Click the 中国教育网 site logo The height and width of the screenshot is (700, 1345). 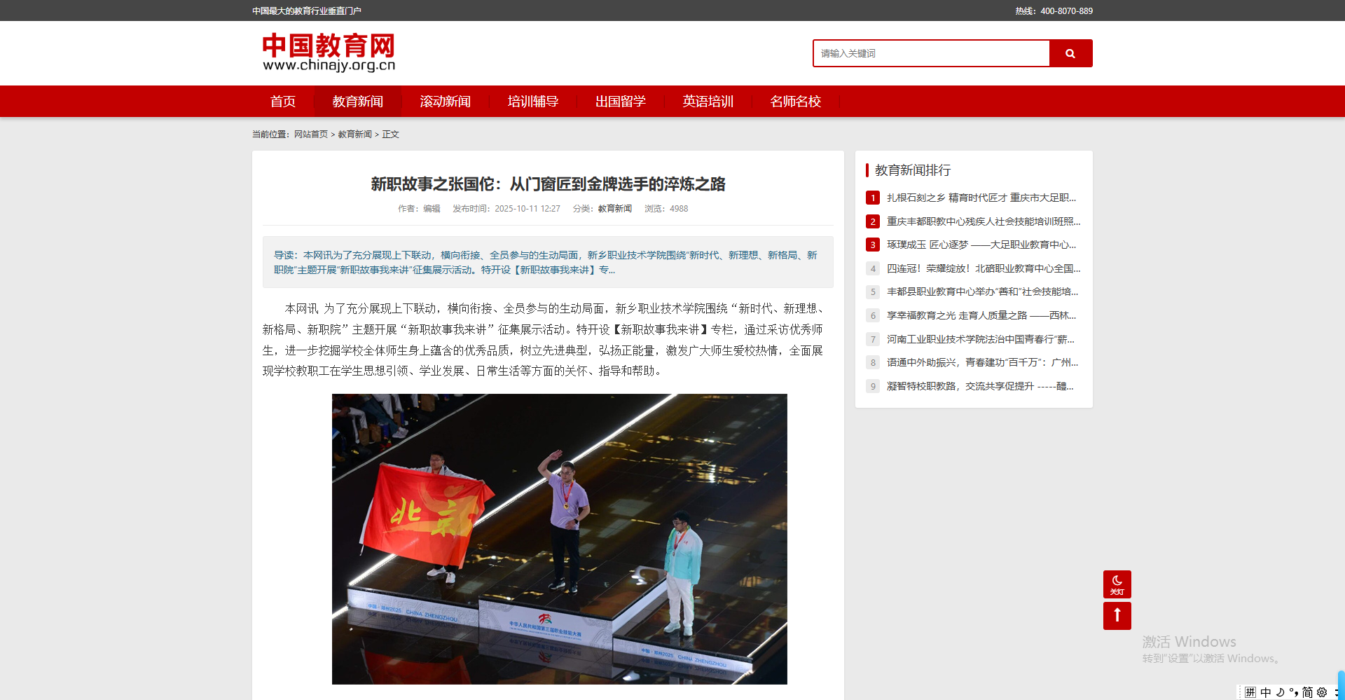coord(329,53)
